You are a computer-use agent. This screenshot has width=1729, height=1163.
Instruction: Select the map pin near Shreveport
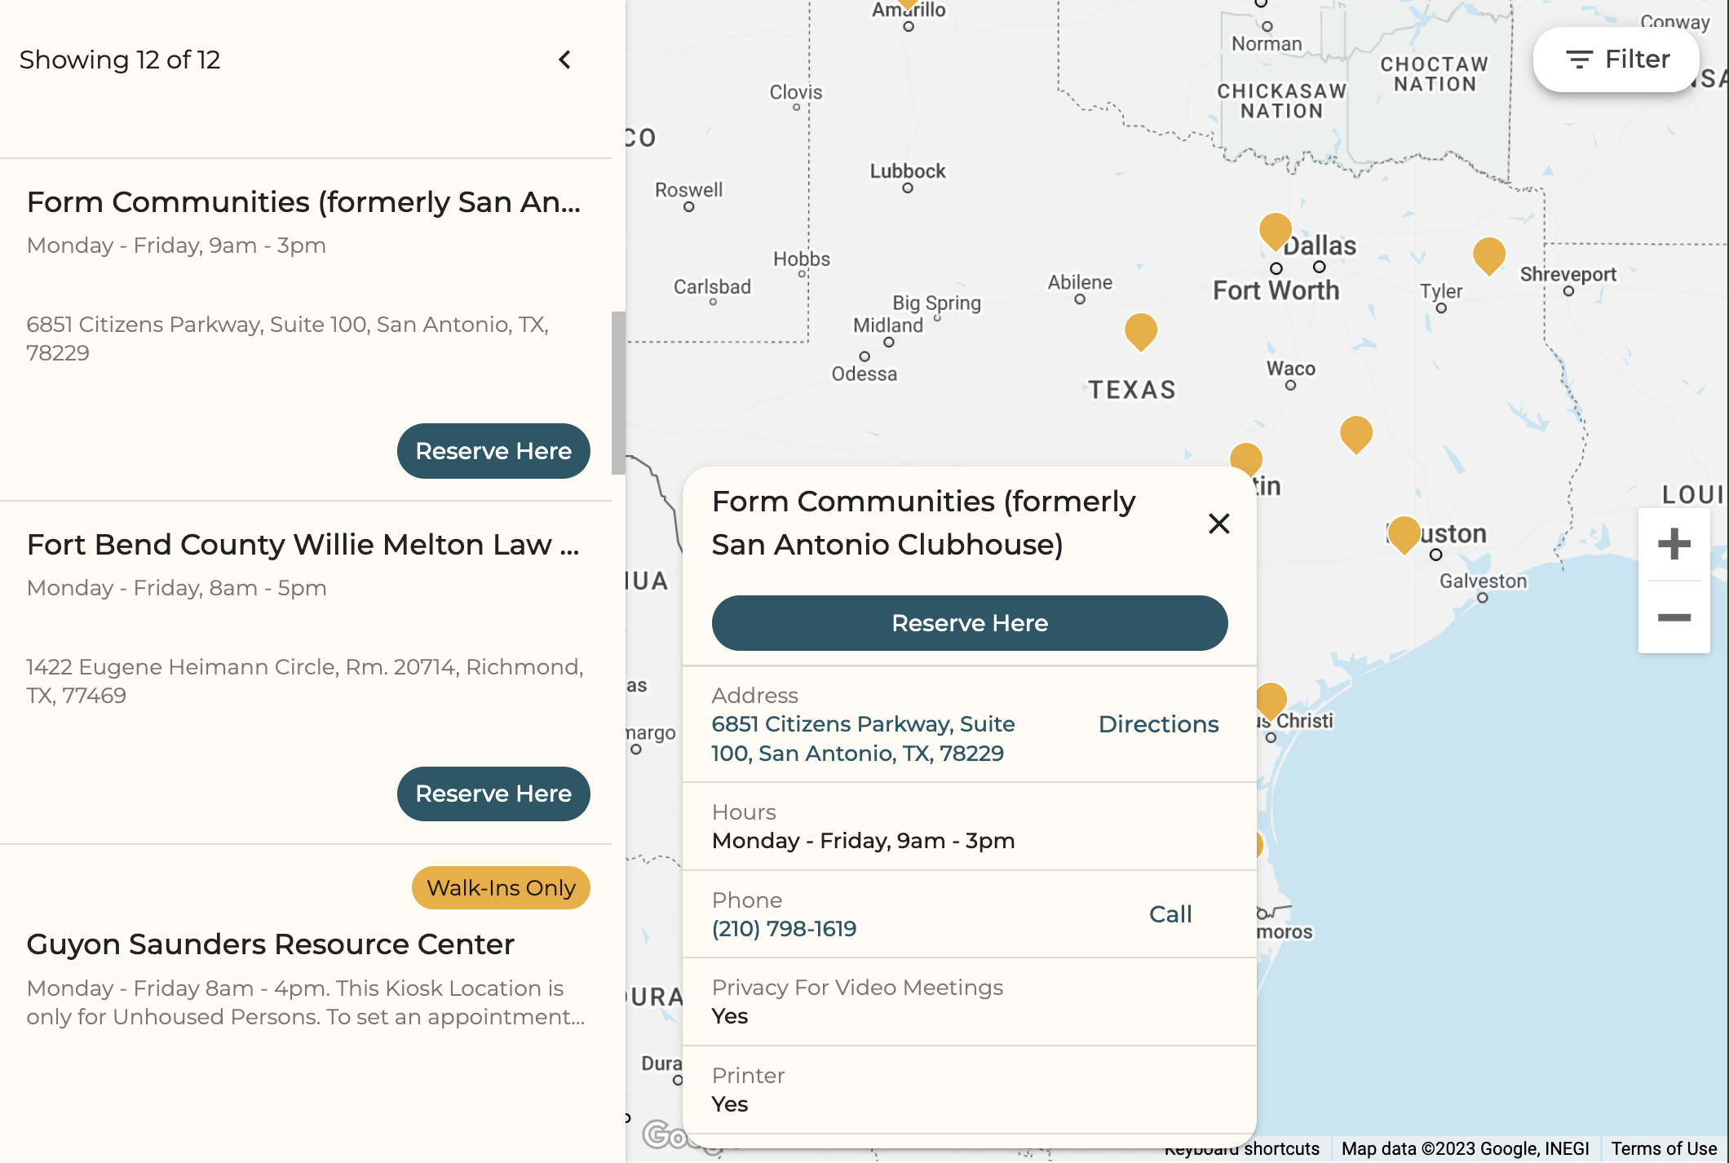point(1488,255)
